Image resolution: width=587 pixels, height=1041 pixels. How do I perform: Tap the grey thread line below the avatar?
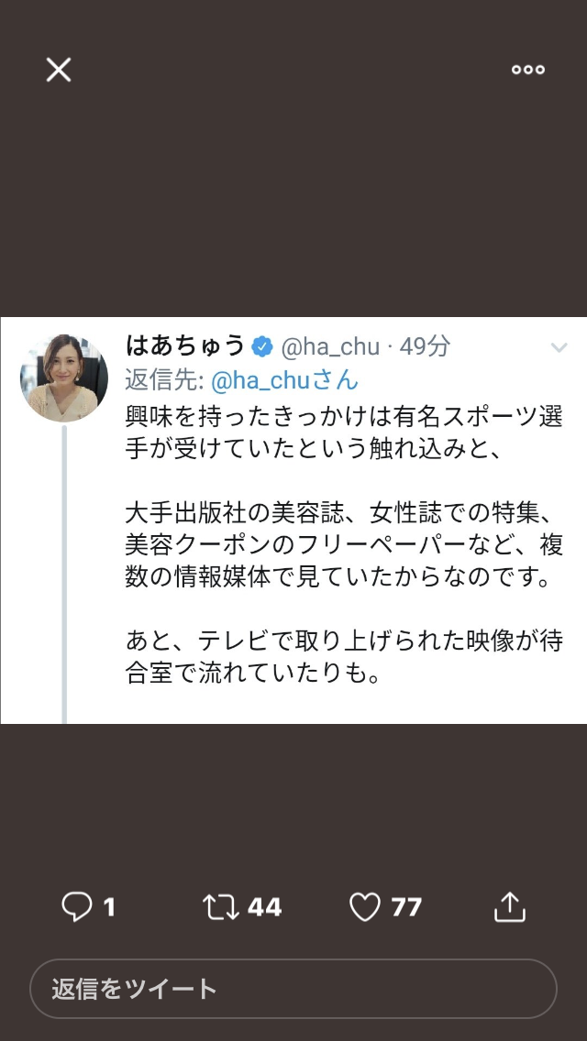pos(64,575)
